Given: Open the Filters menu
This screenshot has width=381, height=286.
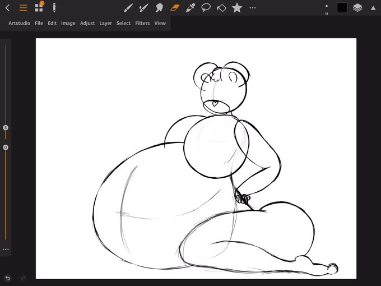Looking at the screenshot, I should click(x=142, y=23).
